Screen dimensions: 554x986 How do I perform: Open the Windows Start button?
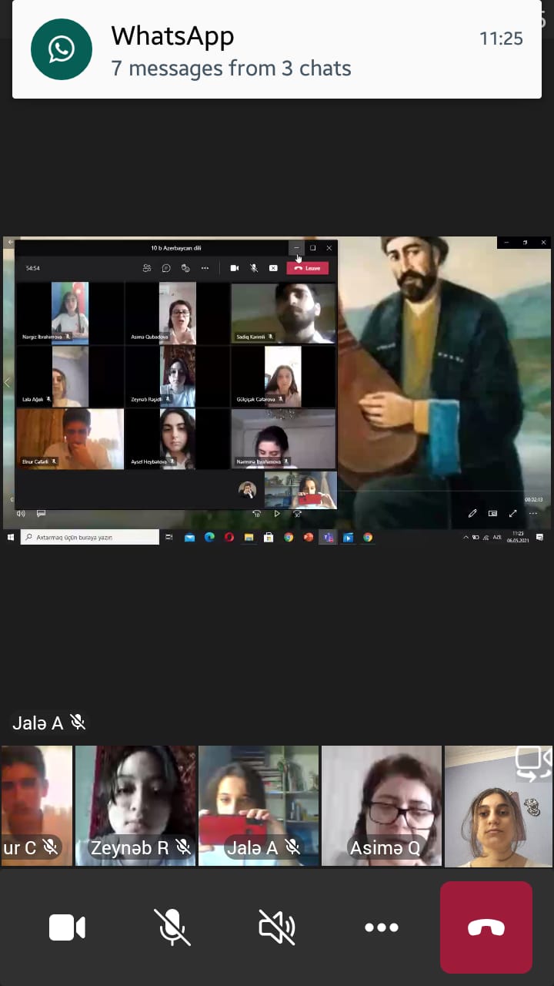click(11, 537)
